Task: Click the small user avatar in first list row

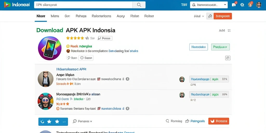Action: [182, 79]
